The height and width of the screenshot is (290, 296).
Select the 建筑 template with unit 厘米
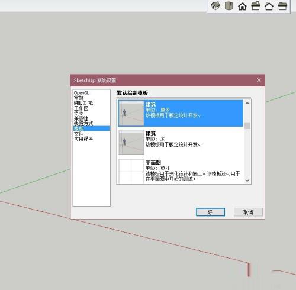(181, 113)
